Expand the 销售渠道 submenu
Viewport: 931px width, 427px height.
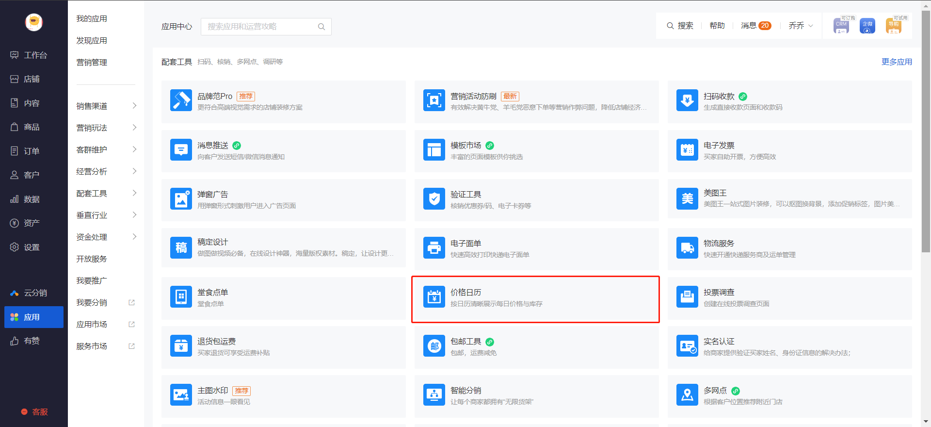click(x=134, y=106)
